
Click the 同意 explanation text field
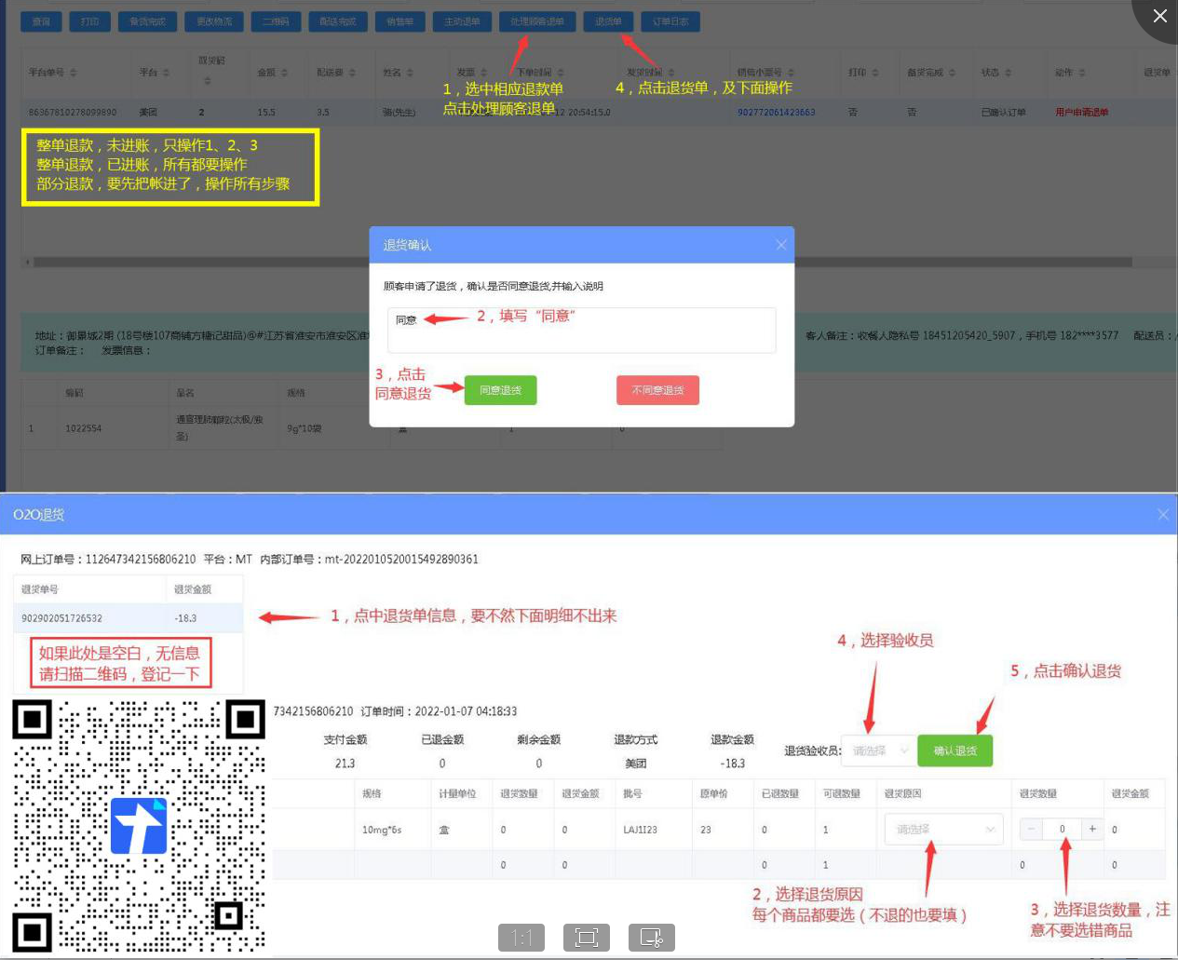click(x=581, y=331)
